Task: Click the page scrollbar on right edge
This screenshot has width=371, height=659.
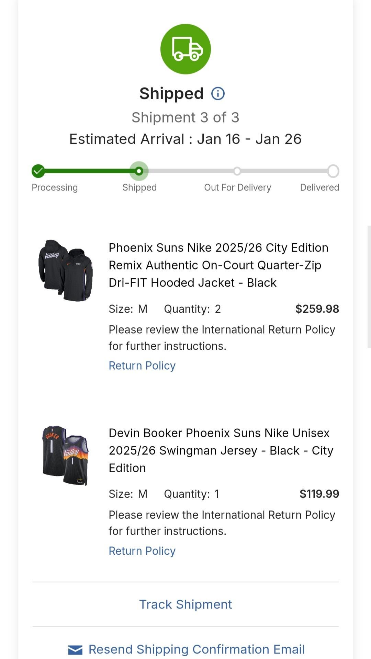Action: [x=369, y=287]
